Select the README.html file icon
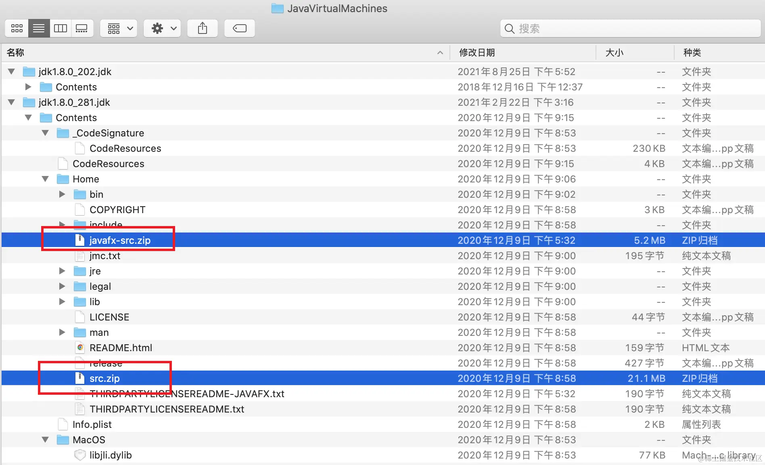The width and height of the screenshot is (765, 465). click(80, 348)
